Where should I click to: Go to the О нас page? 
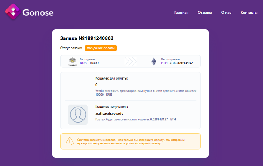[226, 13]
